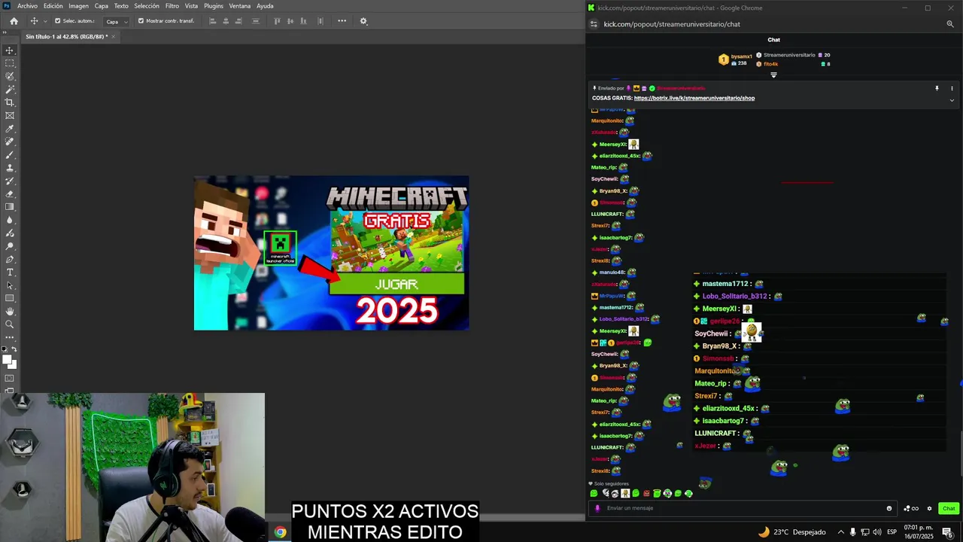Image resolution: width=963 pixels, height=542 pixels.
Task: Select the Blur tool
Action: [10, 220]
